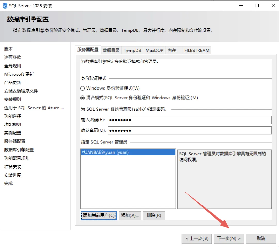This screenshot has height=248, width=279.
Task: Open the 服务器配置 tab
Action: tap(88, 50)
